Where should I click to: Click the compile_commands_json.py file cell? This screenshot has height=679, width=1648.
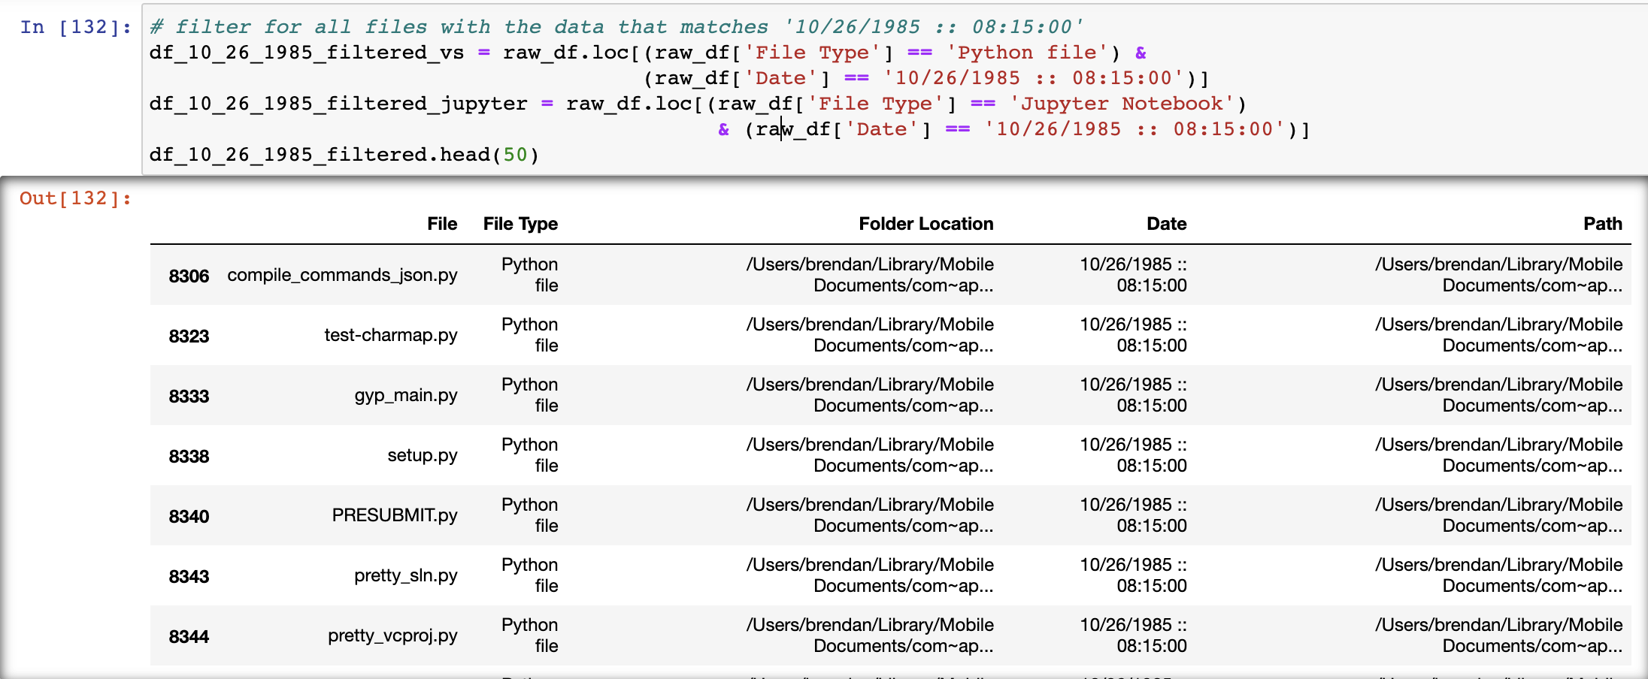point(342,275)
